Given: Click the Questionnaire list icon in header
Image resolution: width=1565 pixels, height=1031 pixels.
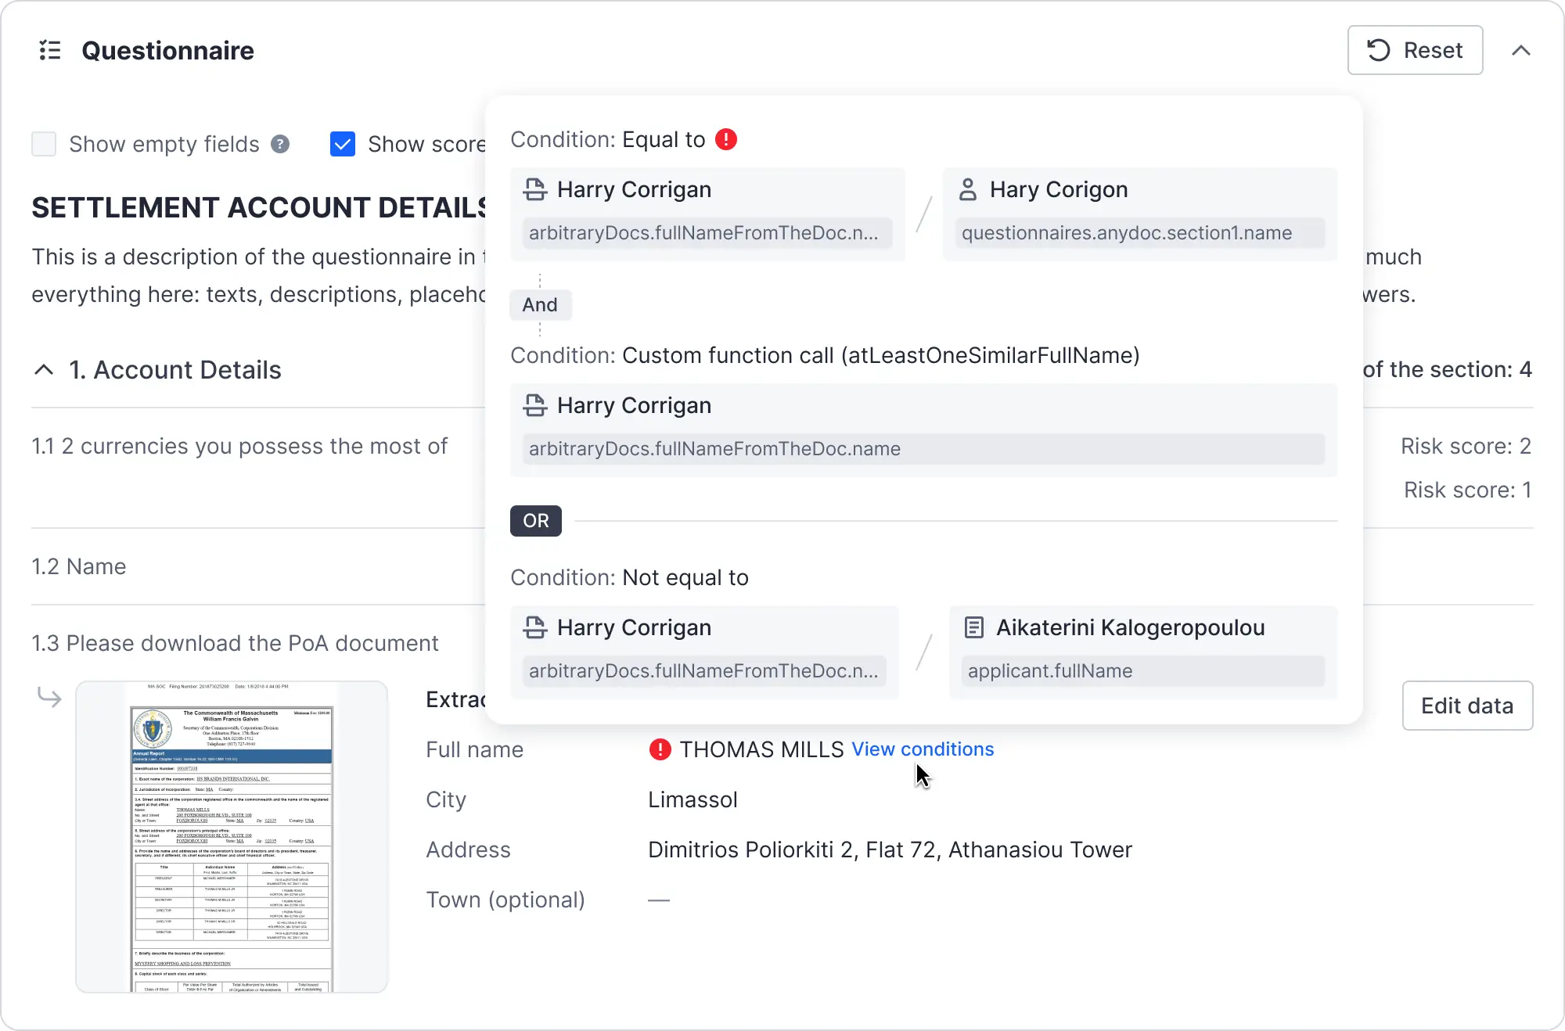Looking at the screenshot, I should (50, 51).
